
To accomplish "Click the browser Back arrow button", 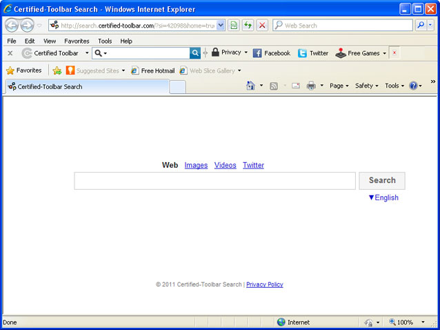I will tap(12, 26).
